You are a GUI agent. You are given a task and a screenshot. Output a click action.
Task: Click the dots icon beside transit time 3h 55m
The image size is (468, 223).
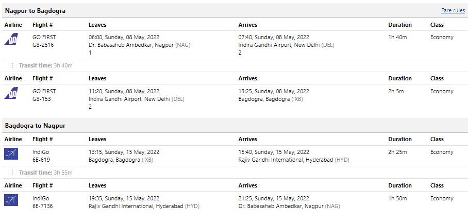tap(12, 173)
